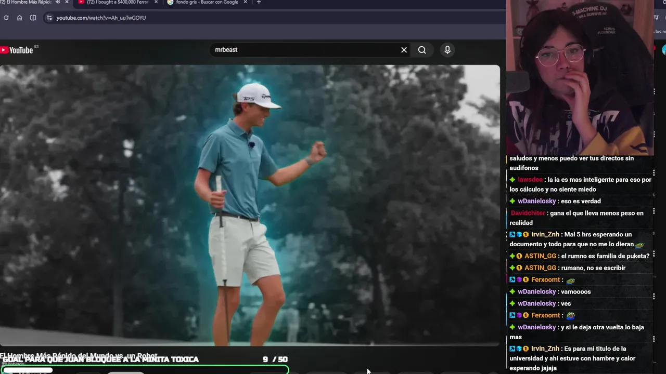
Task: Mute the El Hombre Más Rápido tab
Action: [x=58, y=2]
